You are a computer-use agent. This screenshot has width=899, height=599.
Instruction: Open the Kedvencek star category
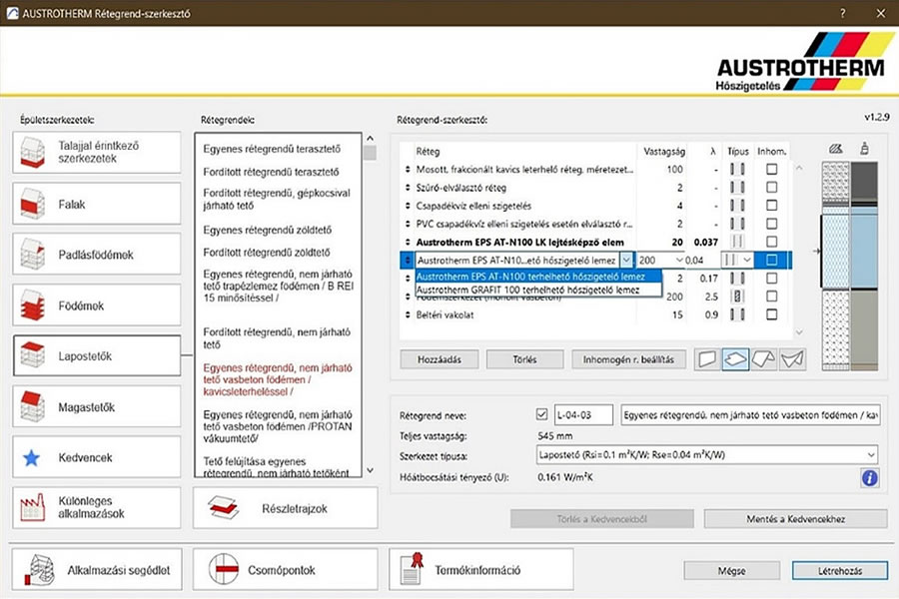96,457
